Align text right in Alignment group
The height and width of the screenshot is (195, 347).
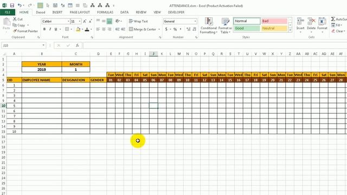click(x=110, y=29)
